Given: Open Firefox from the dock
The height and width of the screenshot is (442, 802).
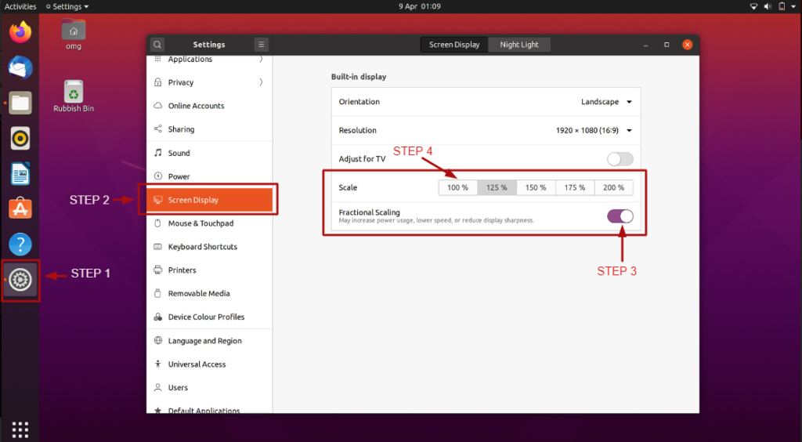Looking at the screenshot, I should click(x=20, y=33).
